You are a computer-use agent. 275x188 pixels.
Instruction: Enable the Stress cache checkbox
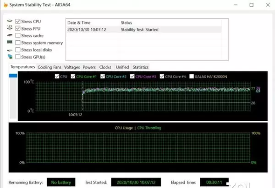(18, 36)
